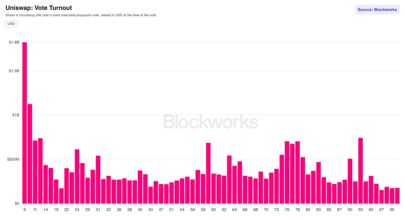
Task: Click the bar above label 90
Action: pos(350,181)
